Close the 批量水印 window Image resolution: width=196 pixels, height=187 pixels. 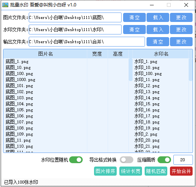(186, 5)
